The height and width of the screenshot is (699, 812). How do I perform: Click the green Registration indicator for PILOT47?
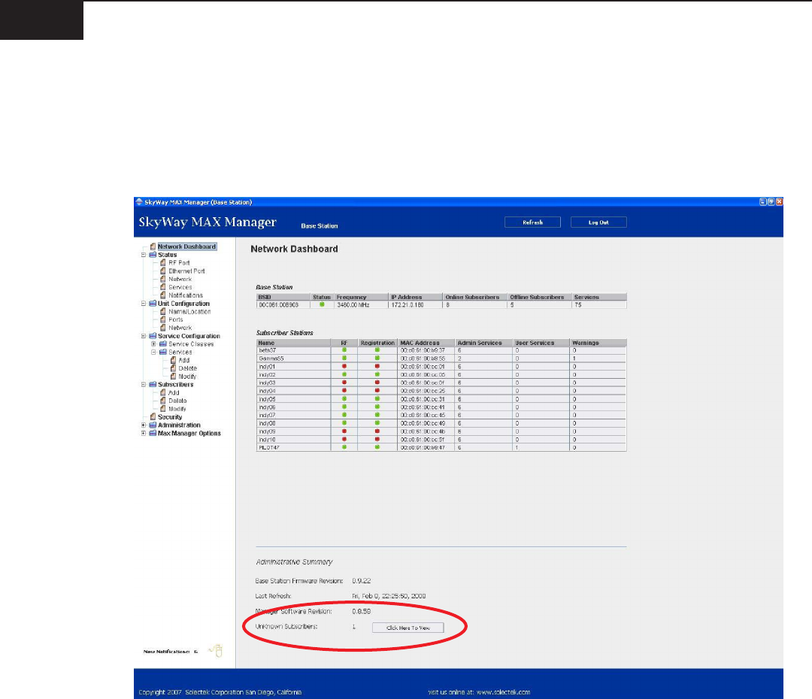point(377,447)
